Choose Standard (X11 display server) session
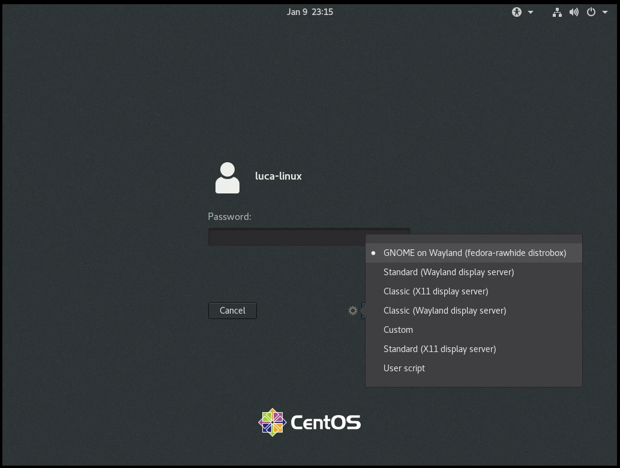This screenshot has height=468, width=620. (439, 349)
